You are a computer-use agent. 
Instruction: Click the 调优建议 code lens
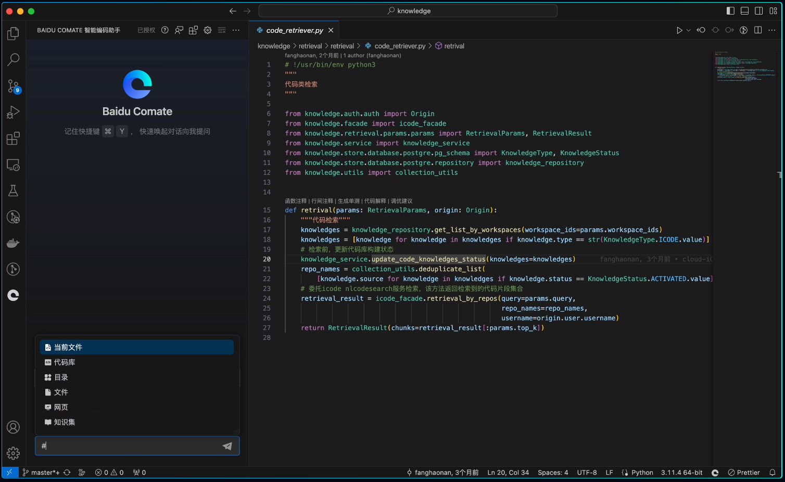(x=401, y=201)
